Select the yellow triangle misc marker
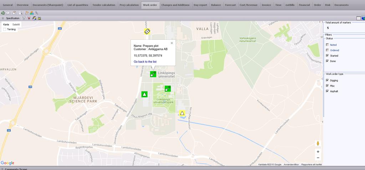 coord(182,113)
